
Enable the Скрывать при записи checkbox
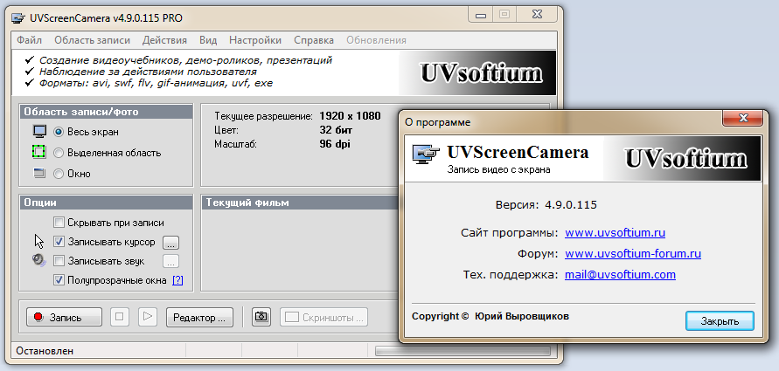pyautogui.click(x=59, y=223)
